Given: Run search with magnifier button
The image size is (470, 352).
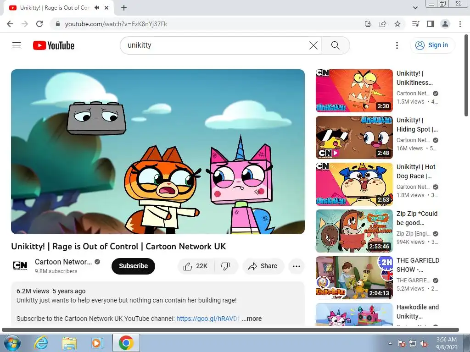Looking at the screenshot, I should pos(336,45).
